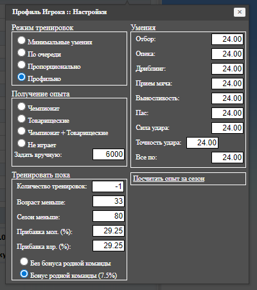Close the Профиль Игрока settings dialog

(240, 12)
